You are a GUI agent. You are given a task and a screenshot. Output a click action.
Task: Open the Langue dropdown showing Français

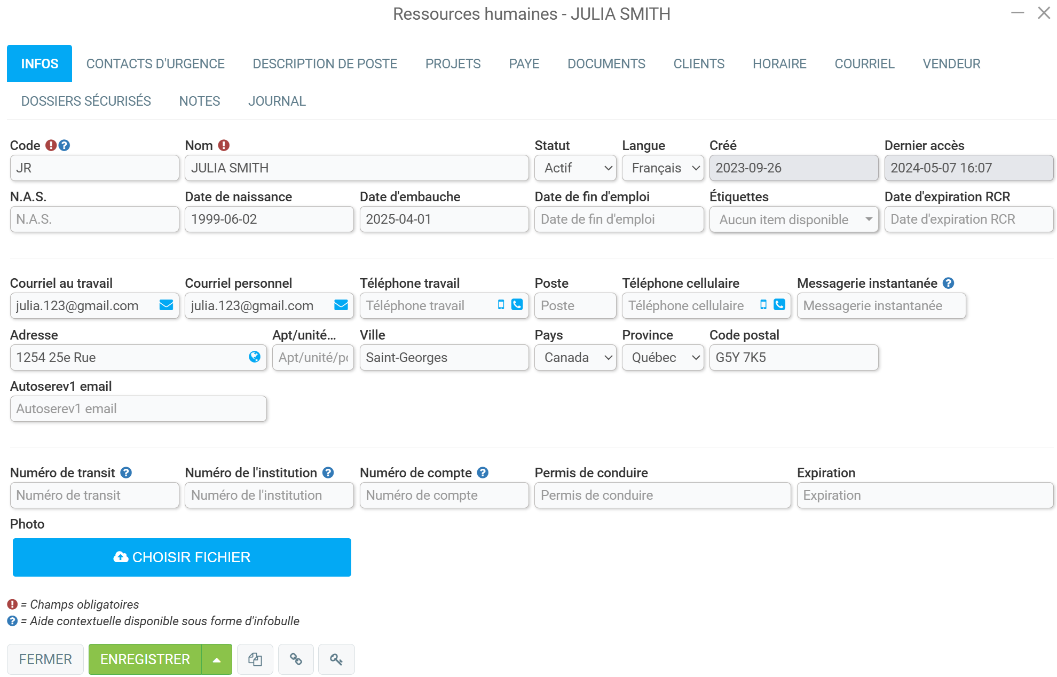[x=663, y=168]
